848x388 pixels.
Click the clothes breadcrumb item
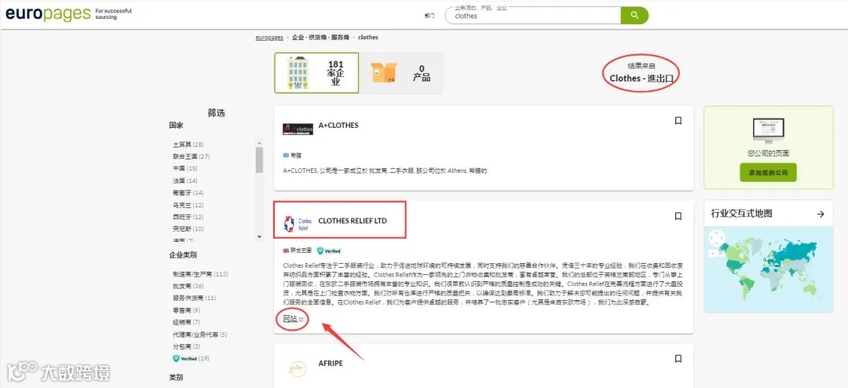tap(367, 38)
